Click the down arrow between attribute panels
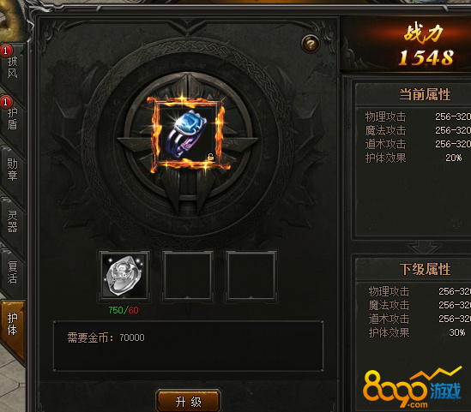 point(424,247)
